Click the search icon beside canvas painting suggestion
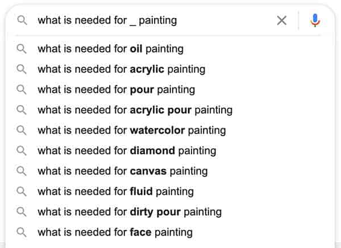This screenshot has width=341, height=248. [22, 171]
